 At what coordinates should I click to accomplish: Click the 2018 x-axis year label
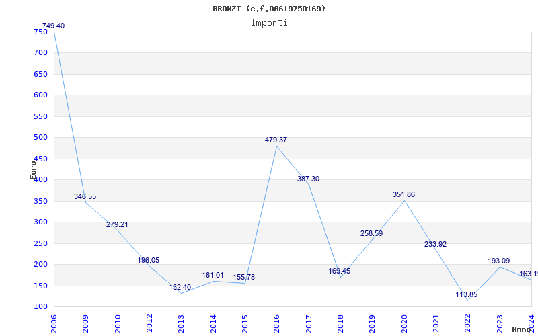tap(340, 324)
